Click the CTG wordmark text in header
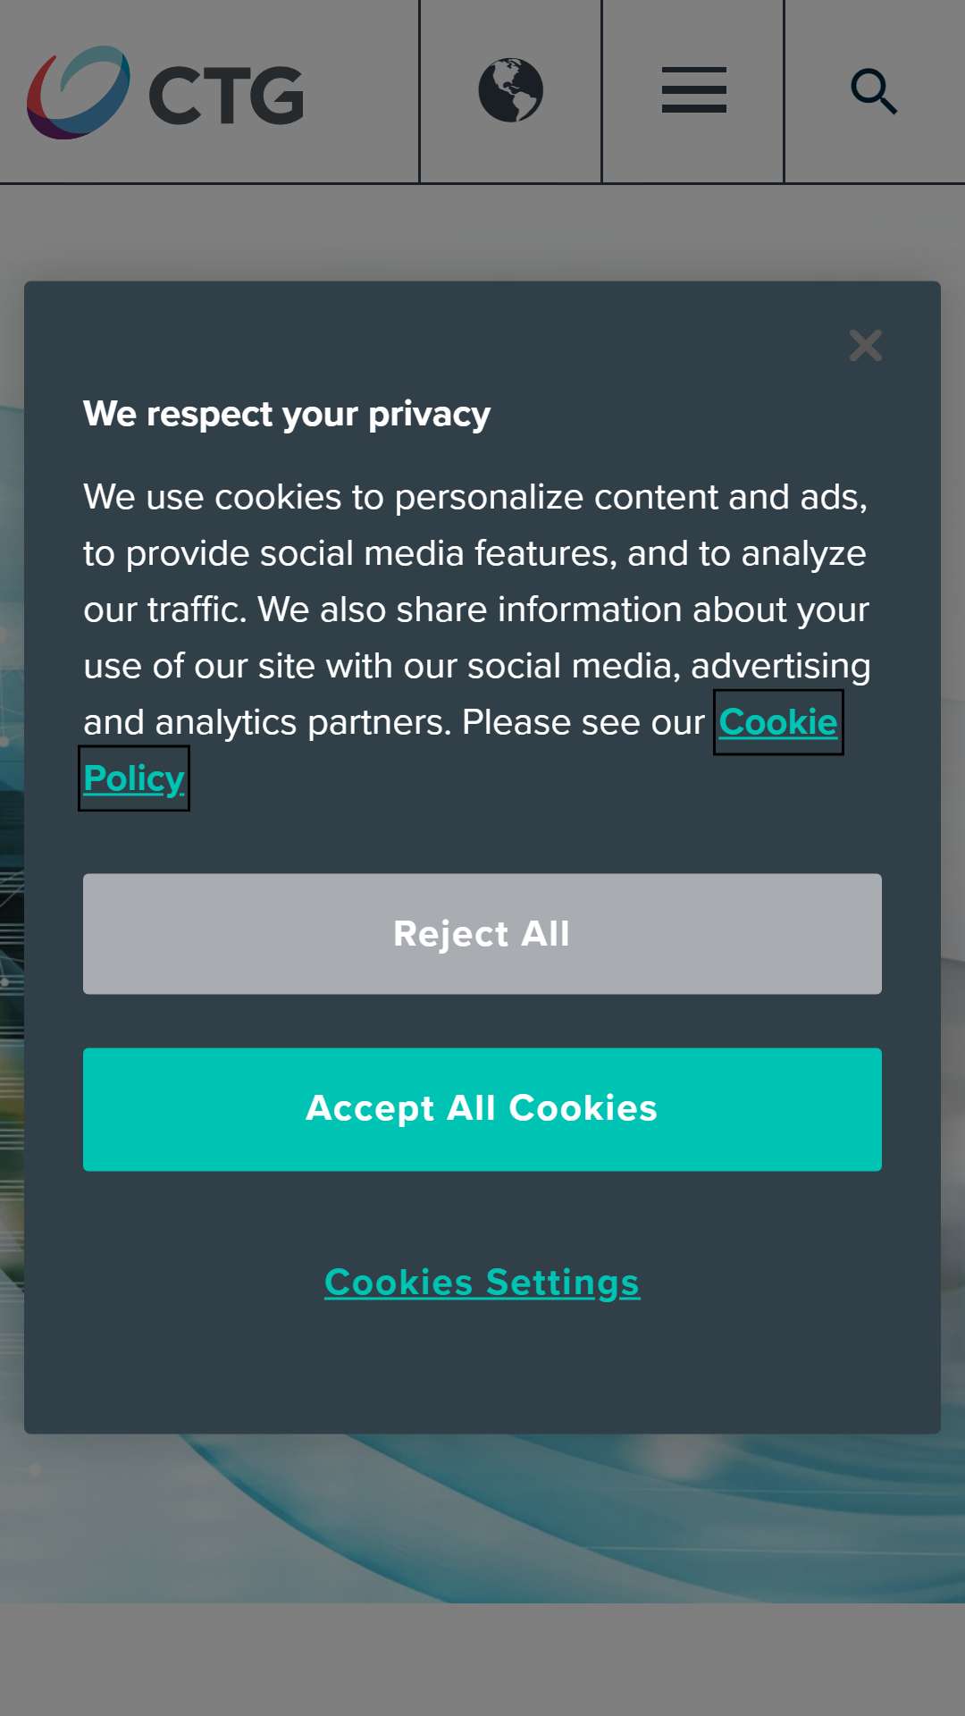This screenshot has height=1716, width=965. click(226, 95)
